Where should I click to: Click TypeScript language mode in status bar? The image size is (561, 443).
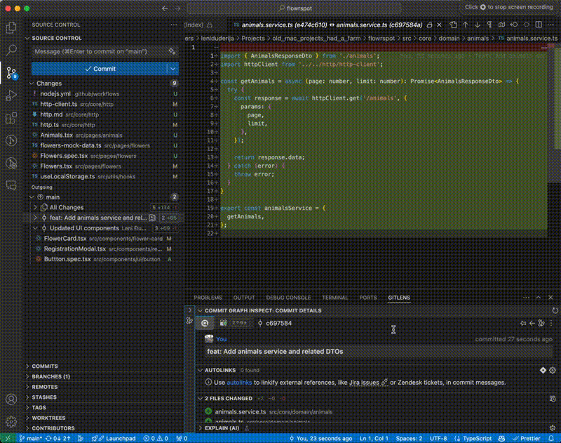coord(477,438)
